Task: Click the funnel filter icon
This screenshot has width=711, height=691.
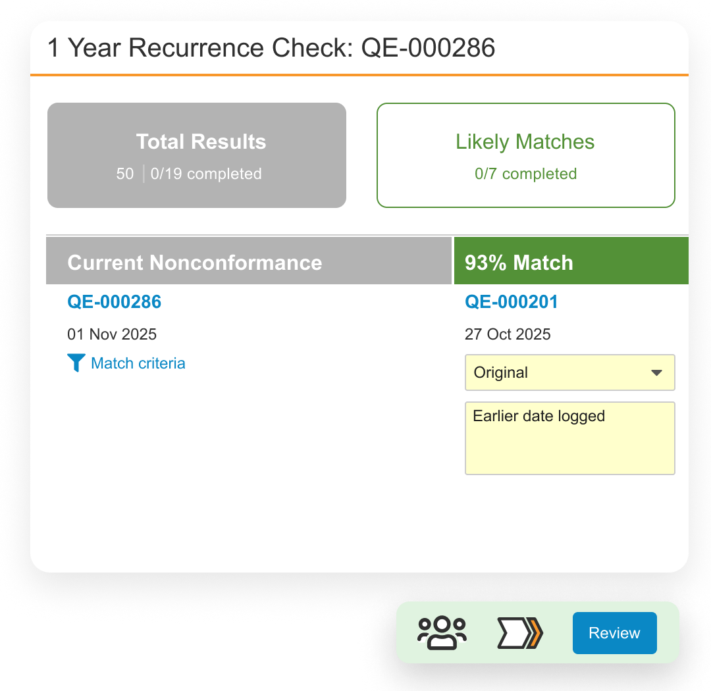Action: pyautogui.click(x=76, y=363)
